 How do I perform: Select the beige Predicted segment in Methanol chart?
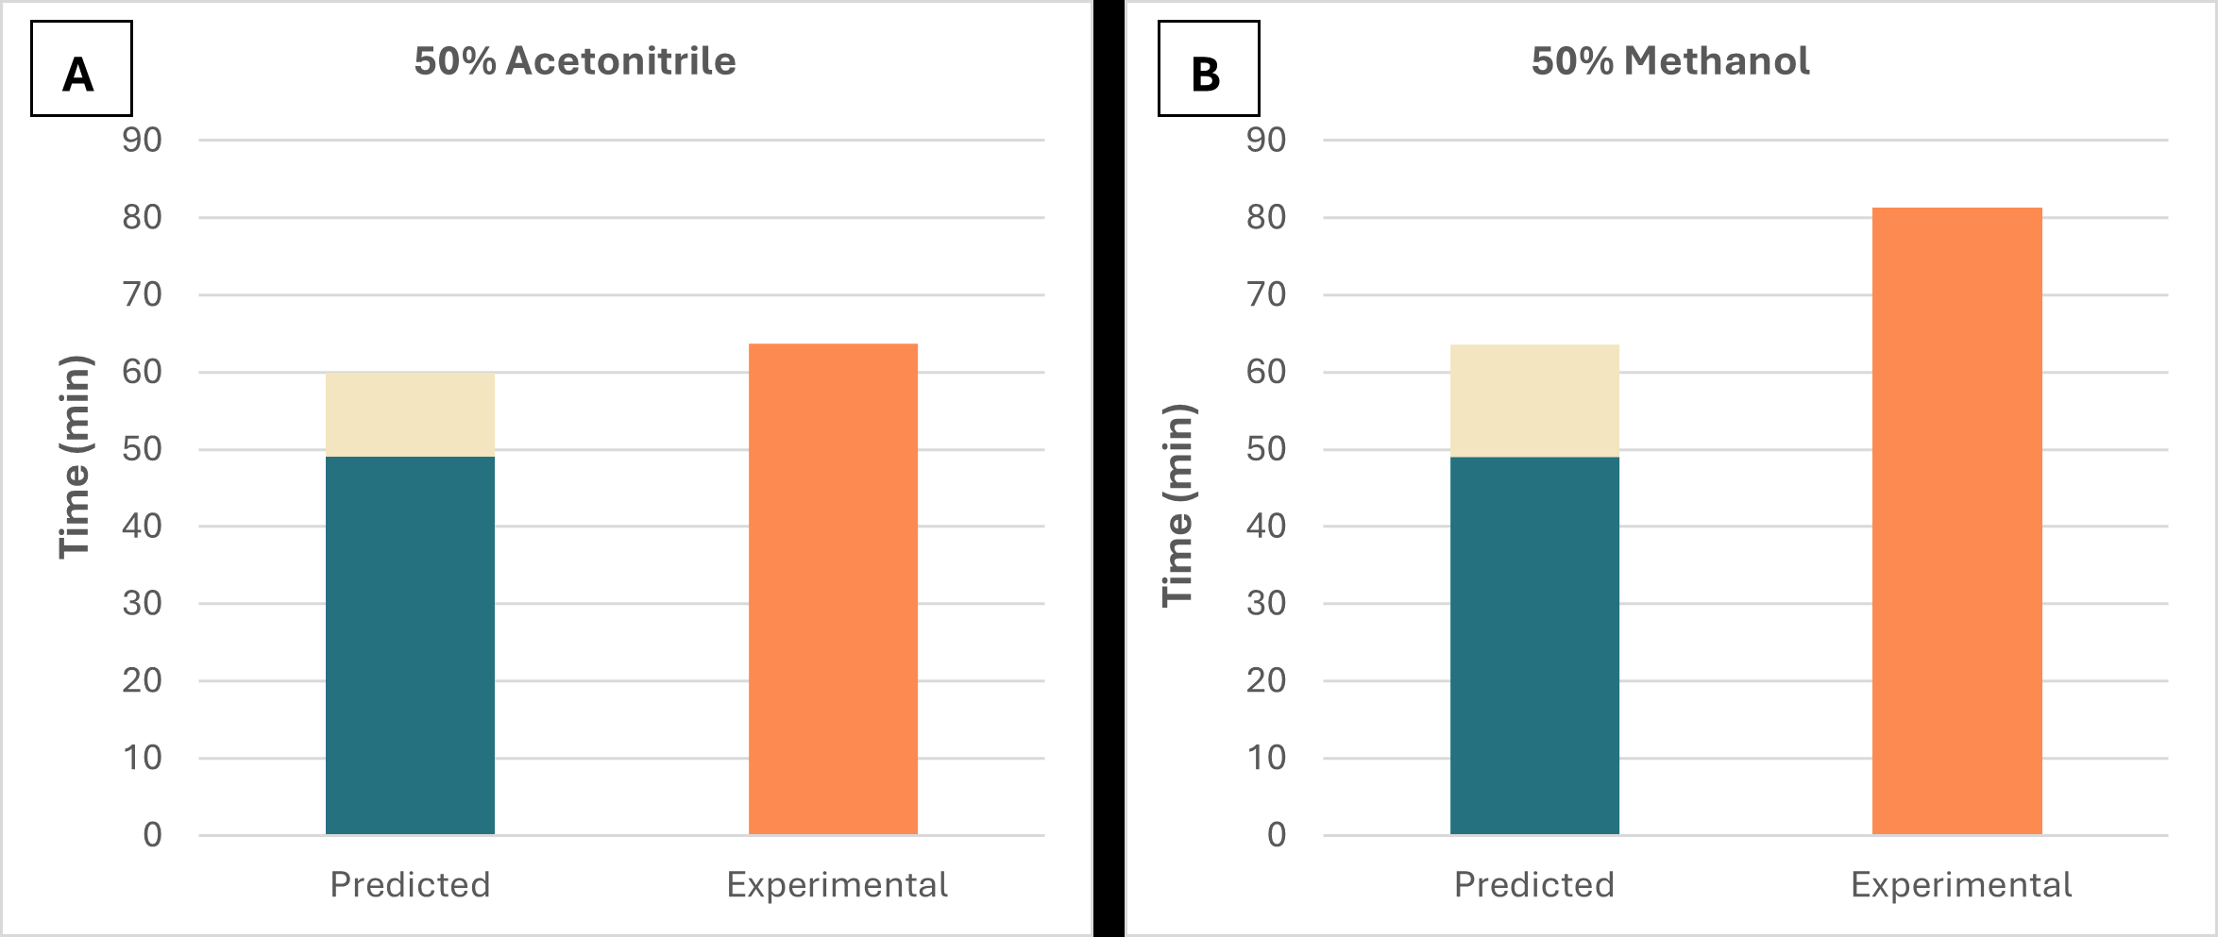coord(1534,401)
